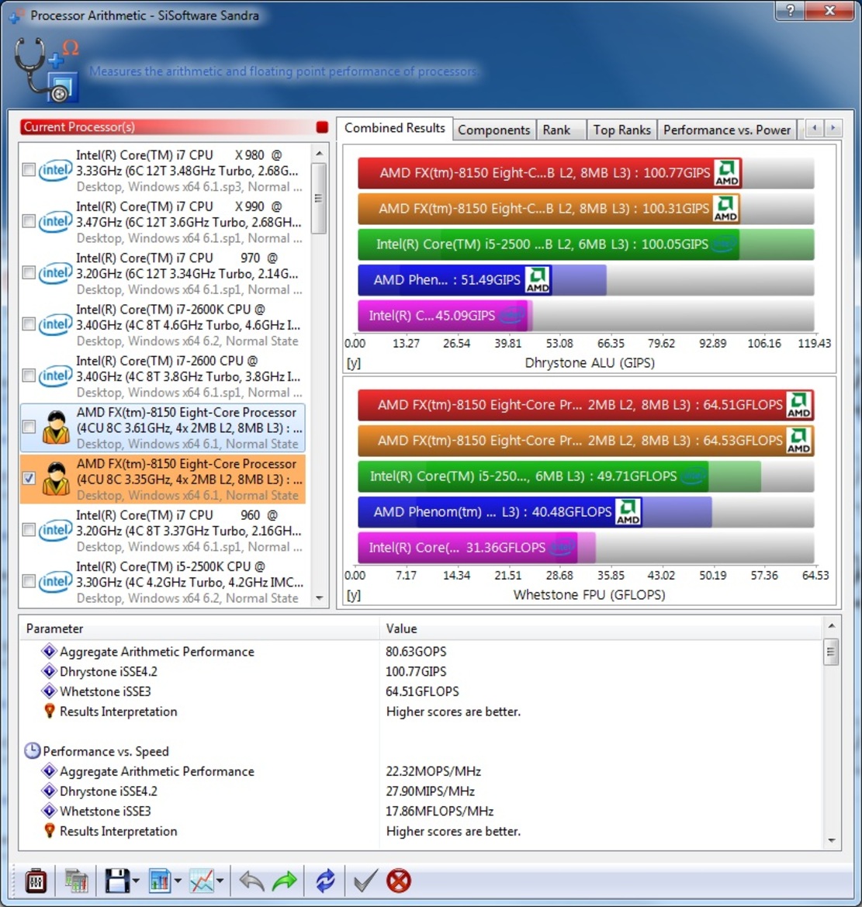The width and height of the screenshot is (862, 907).
Task: Click the copy results chart icon
Action: coord(76,881)
